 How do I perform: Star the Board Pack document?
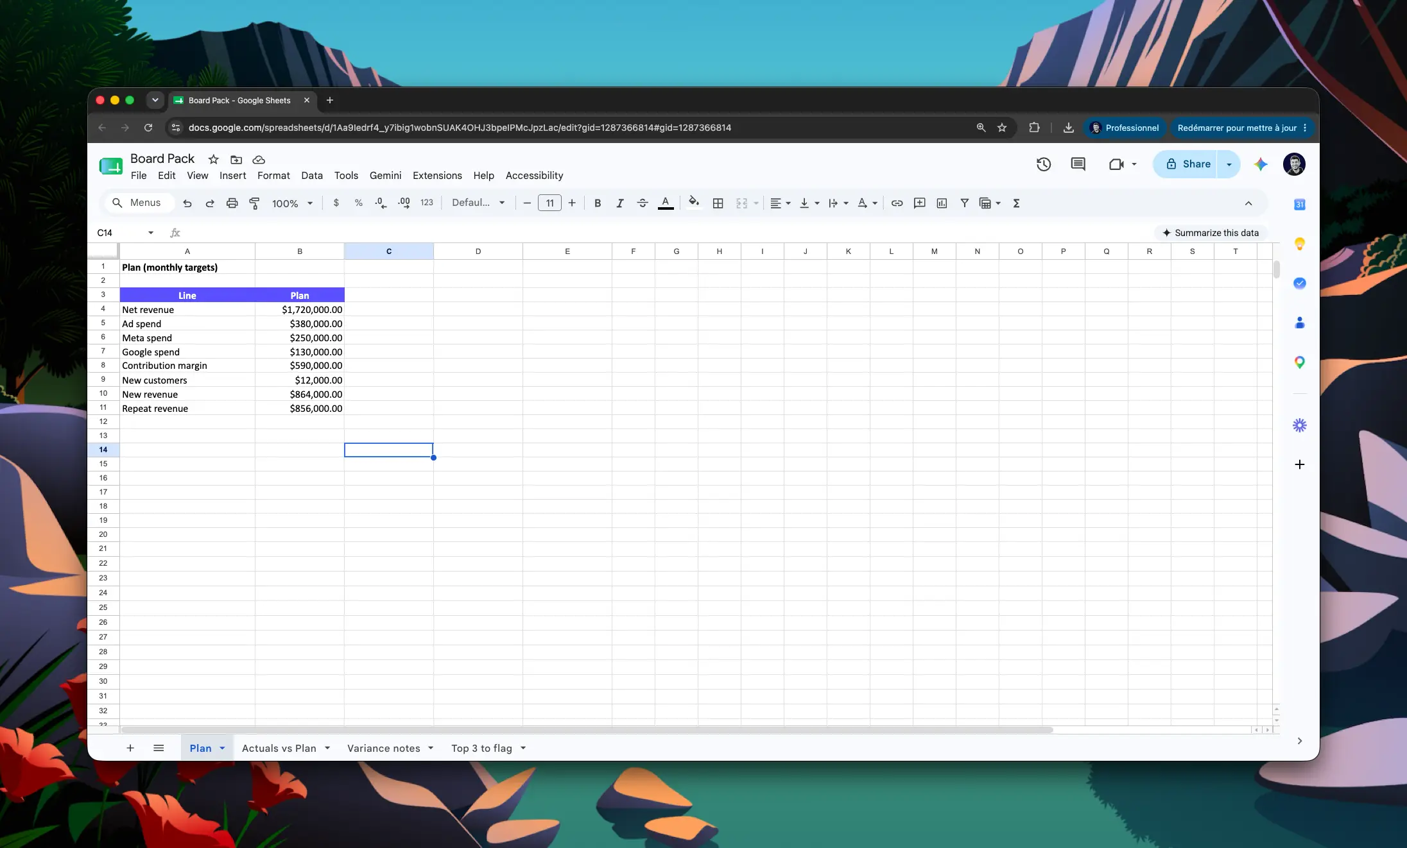pos(214,160)
